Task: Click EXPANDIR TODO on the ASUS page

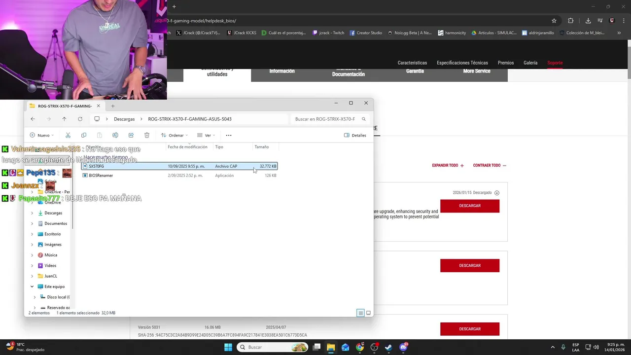Action: pyautogui.click(x=448, y=166)
